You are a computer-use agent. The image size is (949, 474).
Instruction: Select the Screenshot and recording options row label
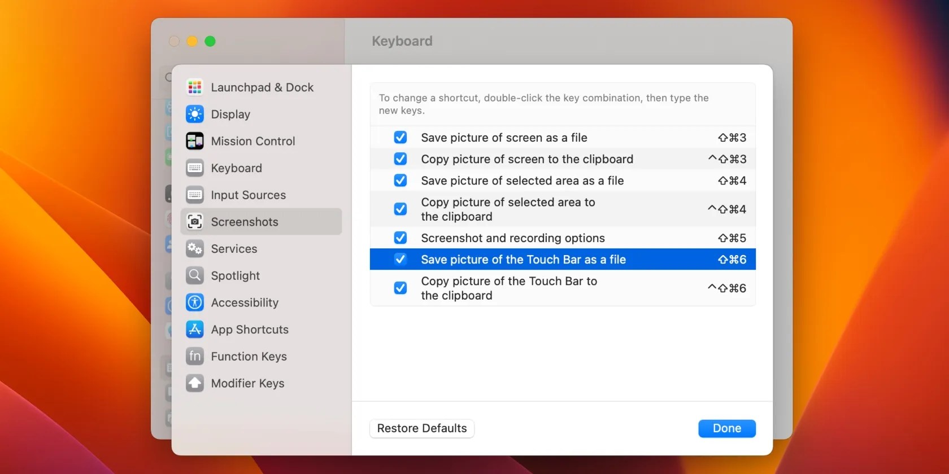click(513, 238)
